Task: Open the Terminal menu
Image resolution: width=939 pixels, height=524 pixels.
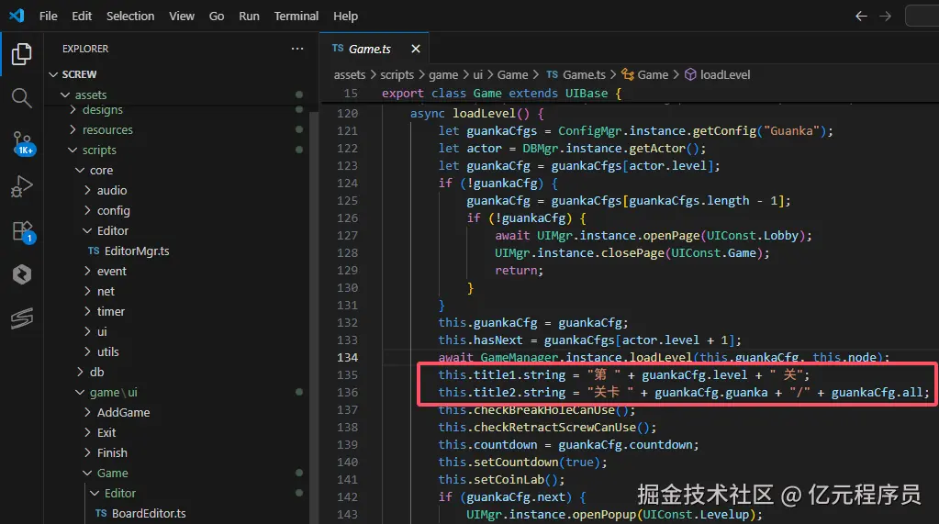Action: click(x=296, y=16)
